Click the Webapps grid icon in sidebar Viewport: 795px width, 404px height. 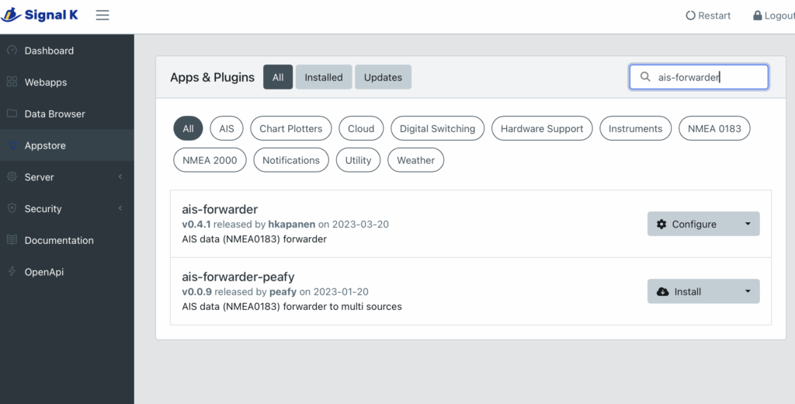12,82
